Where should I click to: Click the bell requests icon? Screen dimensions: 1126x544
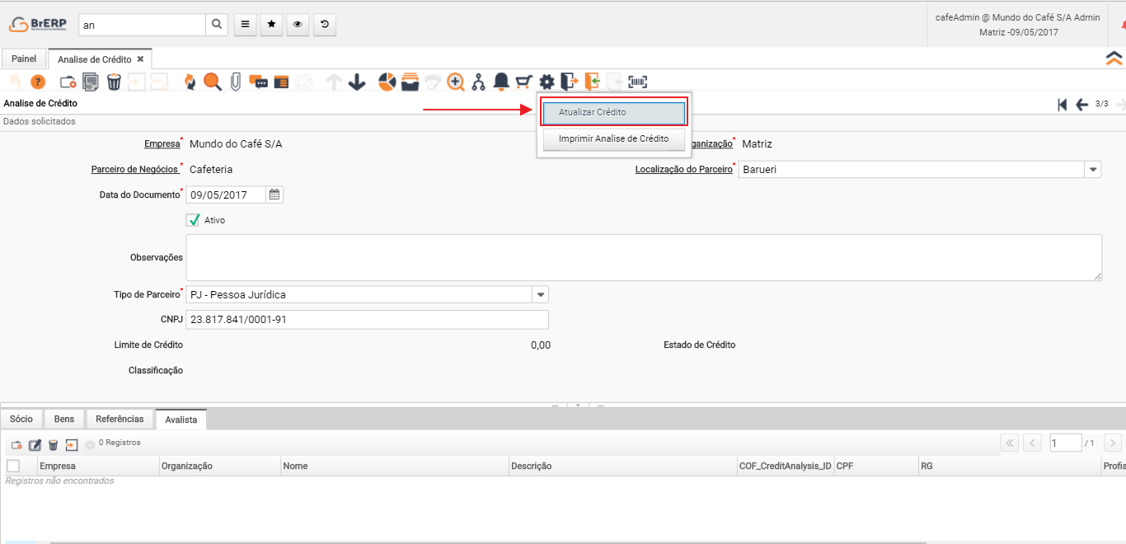pyautogui.click(x=500, y=82)
